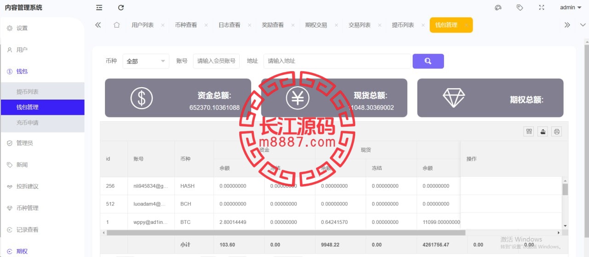This screenshot has height=257, width=589.
Task: Click the tag note icon in header
Action: click(520, 7)
